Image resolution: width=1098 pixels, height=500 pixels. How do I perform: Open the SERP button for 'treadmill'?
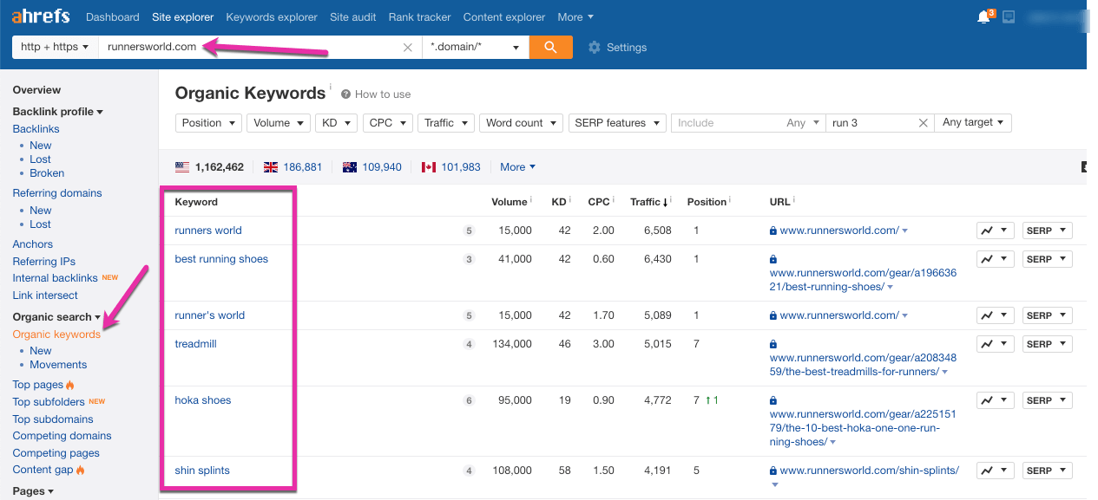(1047, 344)
